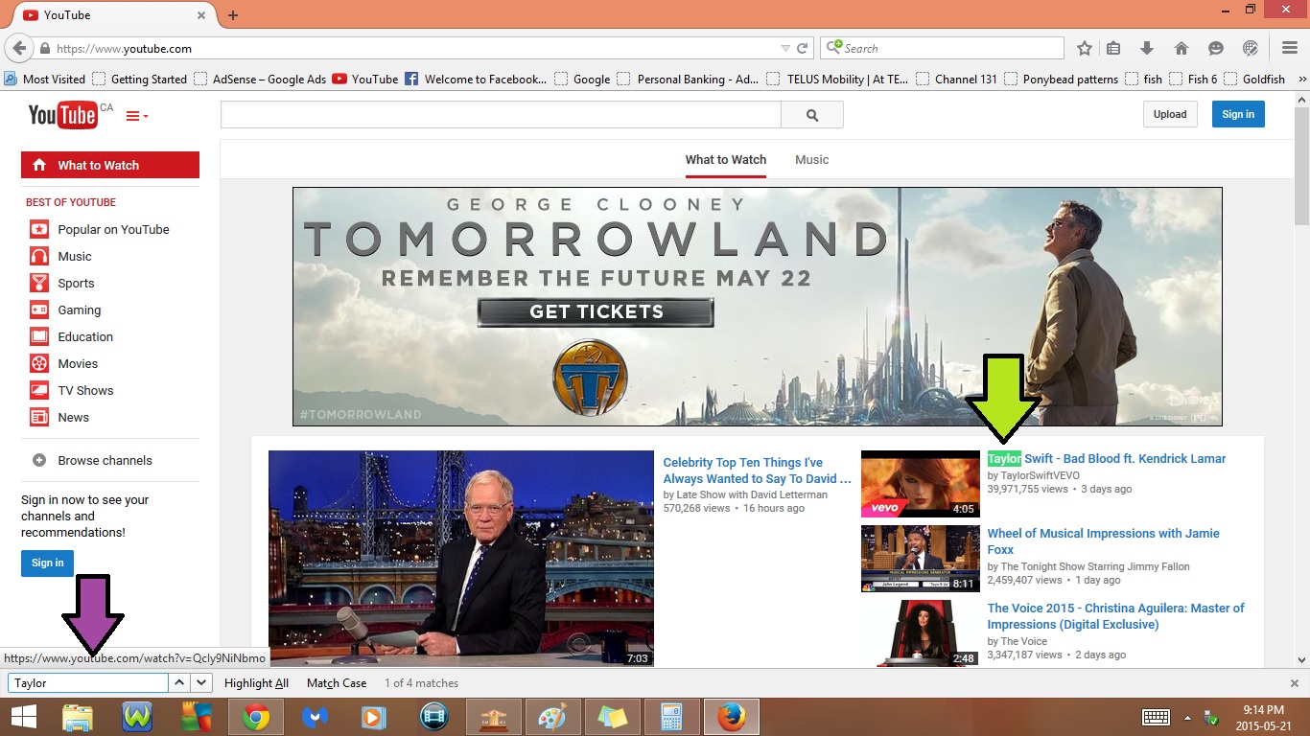The height and width of the screenshot is (736, 1310).
Task: Click the Firefox address bar URL
Action: tap(124, 48)
